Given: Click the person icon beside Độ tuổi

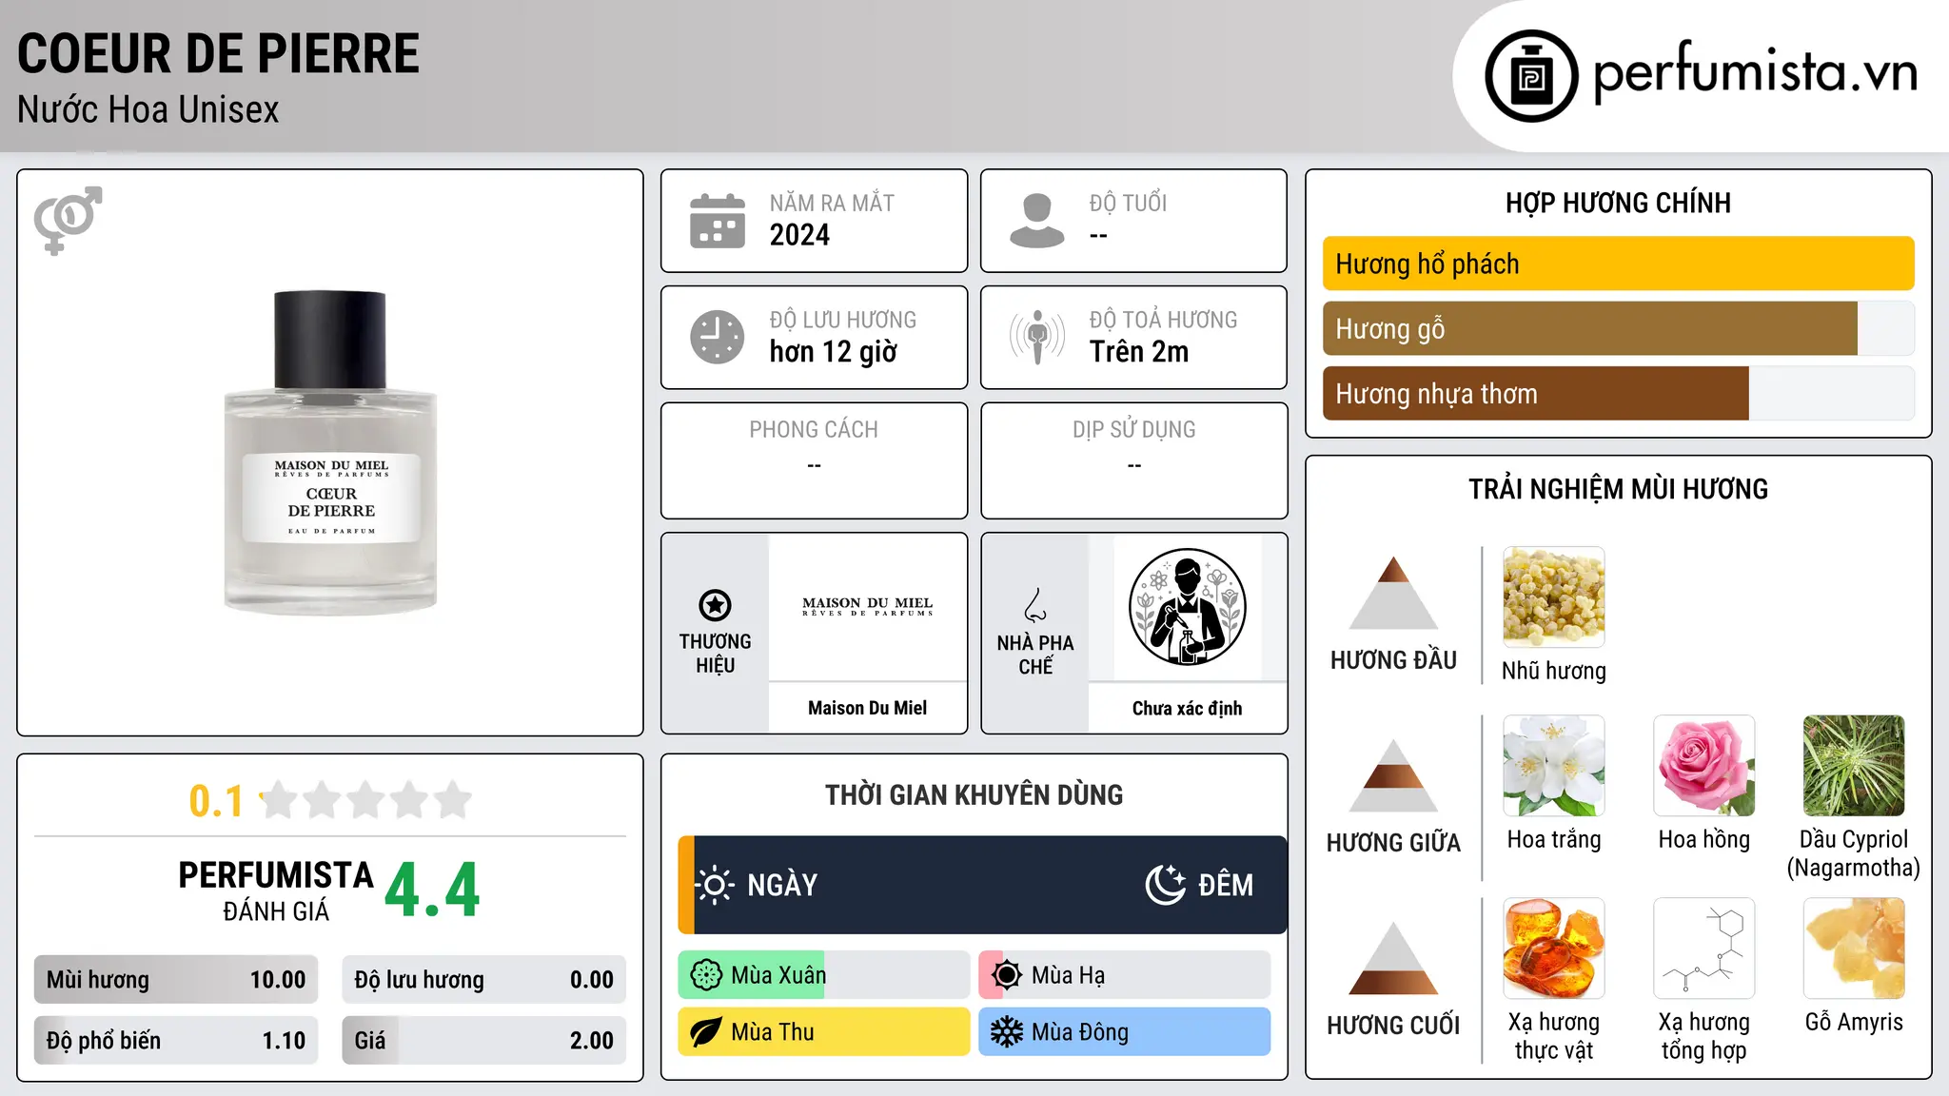Looking at the screenshot, I should [1037, 221].
